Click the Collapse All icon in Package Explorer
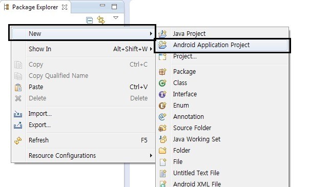This screenshot has width=310, height=187. [x=89, y=20]
